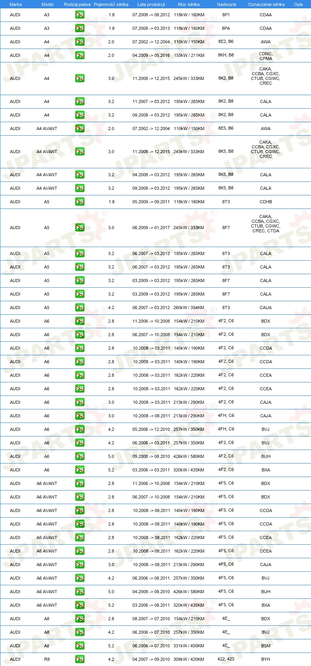Select body cell 8E2, B6

tap(226, 41)
